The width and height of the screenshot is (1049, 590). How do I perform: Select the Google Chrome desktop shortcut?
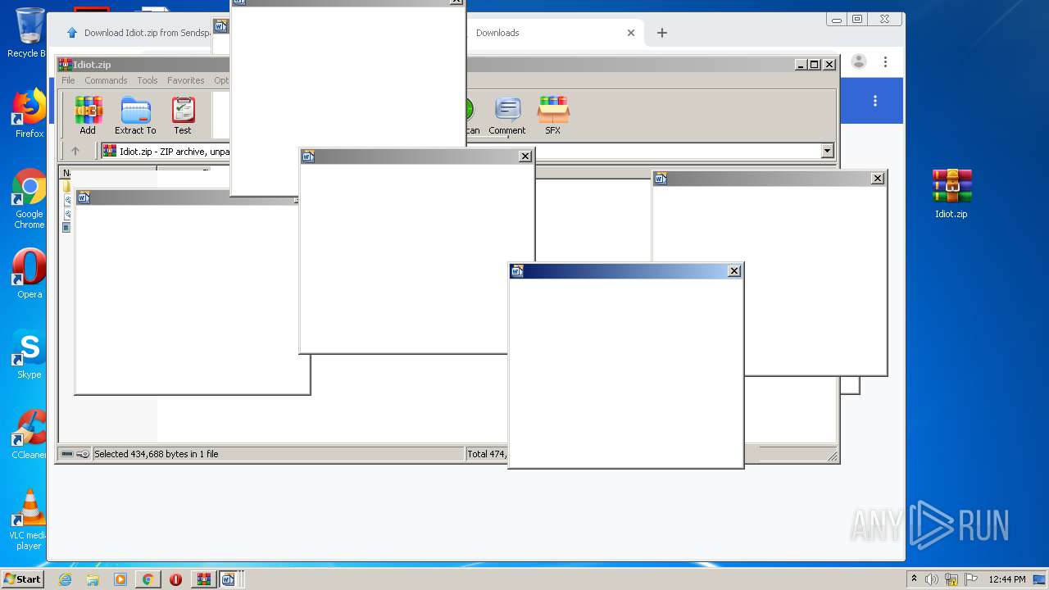[x=30, y=198]
